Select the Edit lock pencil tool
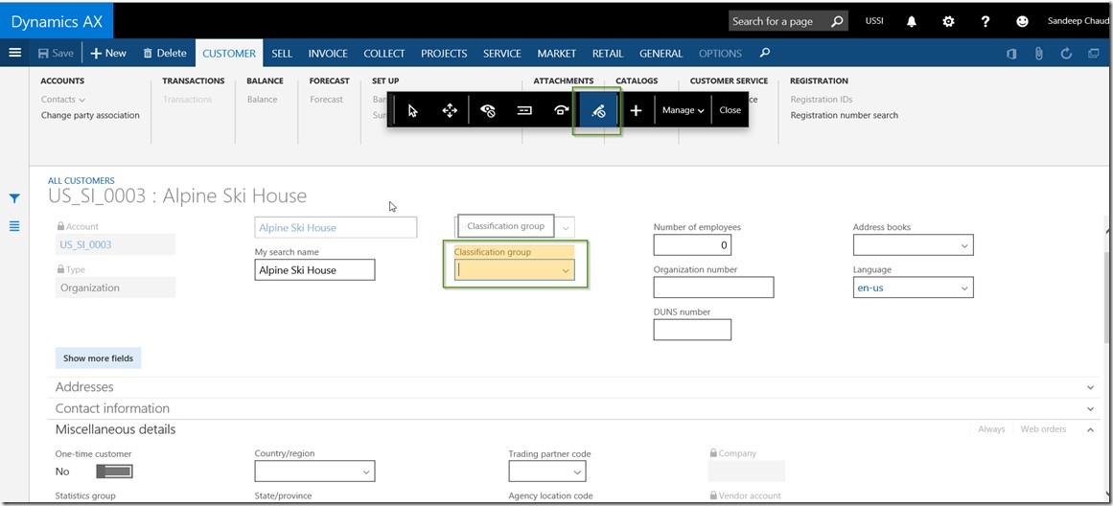The height and width of the screenshot is (506, 1113). [x=598, y=110]
